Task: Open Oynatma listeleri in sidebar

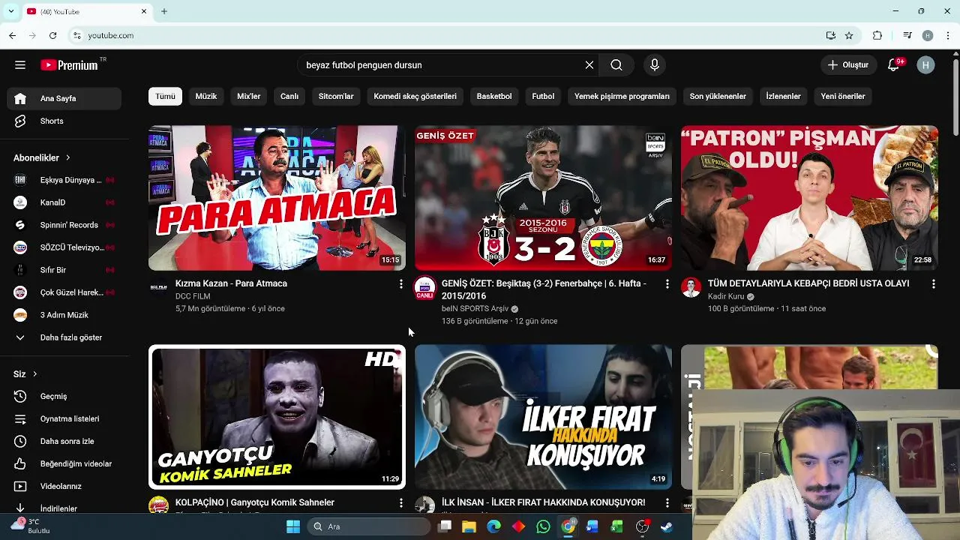Action: (x=64, y=418)
